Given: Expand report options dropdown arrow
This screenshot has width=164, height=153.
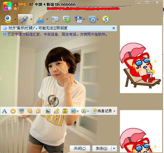Looking at the screenshot, I should point(84,19).
